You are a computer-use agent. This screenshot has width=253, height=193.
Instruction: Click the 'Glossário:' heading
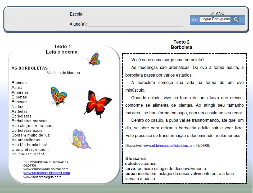(136, 159)
